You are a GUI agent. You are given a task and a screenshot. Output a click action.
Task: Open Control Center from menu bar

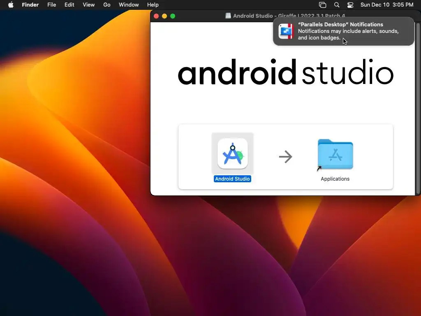tap(350, 5)
